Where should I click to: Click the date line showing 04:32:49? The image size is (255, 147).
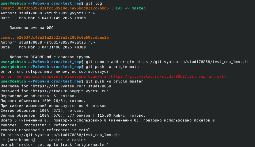[x=43, y=18]
